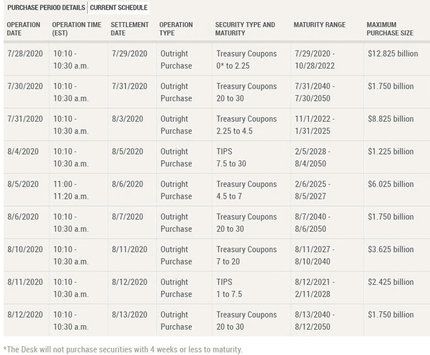
Task: Click the 8/11/2020 settlement date cell
Action: point(129,250)
